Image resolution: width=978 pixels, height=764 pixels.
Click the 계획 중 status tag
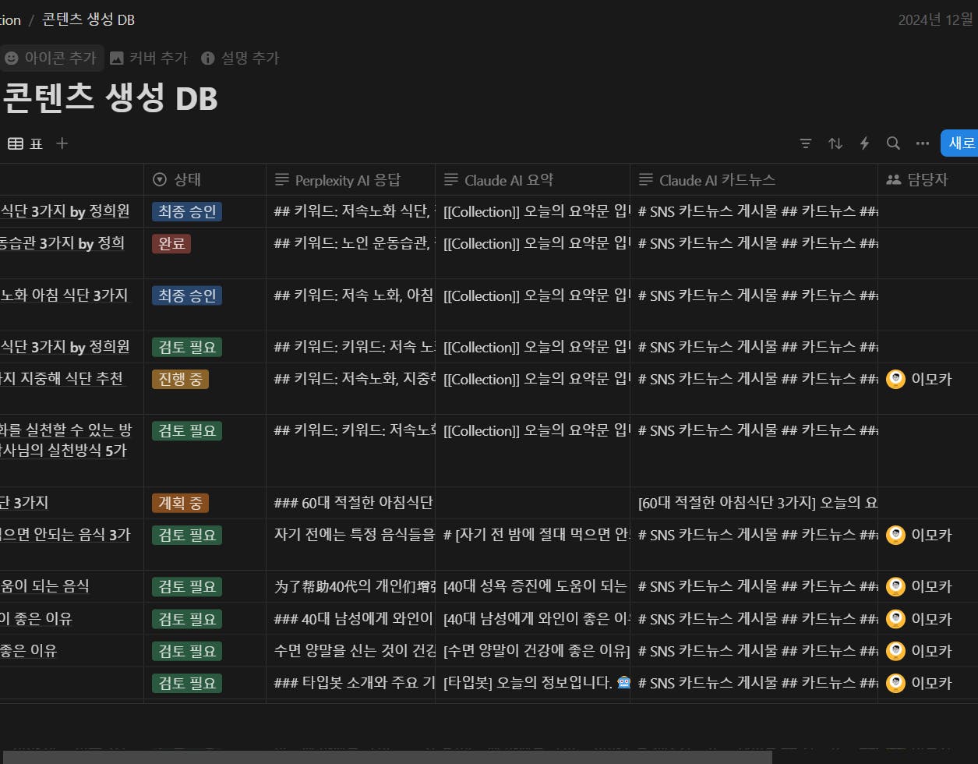pyautogui.click(x=180, y=503)
